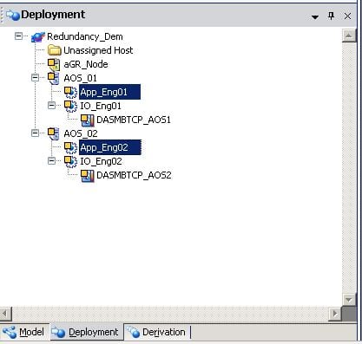Click the DASMBTCP_AOS1 device object icon

[87, 120]
